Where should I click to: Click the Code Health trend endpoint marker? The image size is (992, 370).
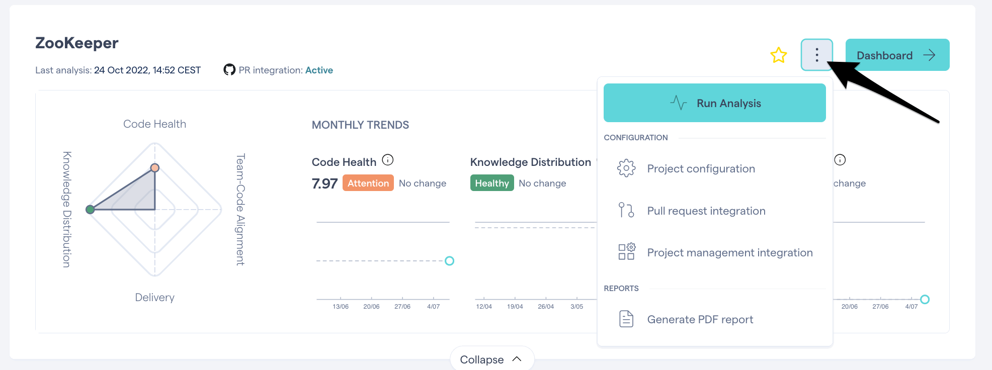[x=449, y=260]
